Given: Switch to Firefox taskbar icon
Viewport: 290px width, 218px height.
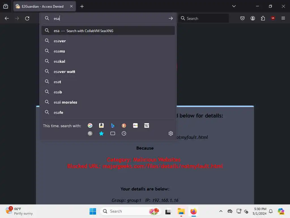Looking at the screenshot, I should click(x=194, y=211).
